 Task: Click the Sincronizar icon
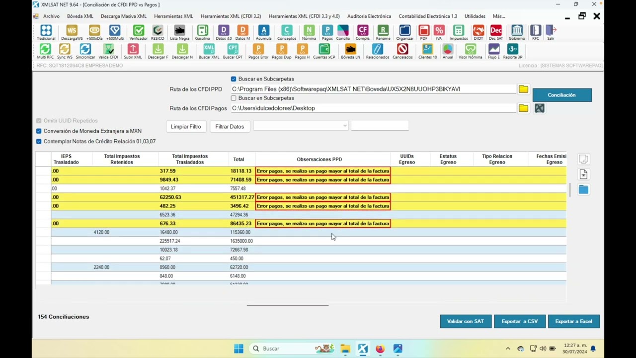[x=85, y=52]
